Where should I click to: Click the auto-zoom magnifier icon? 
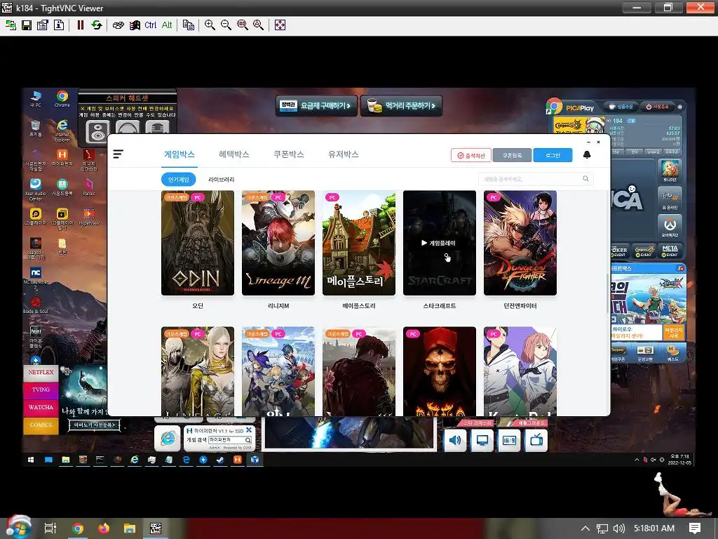[x=258, y=25]
